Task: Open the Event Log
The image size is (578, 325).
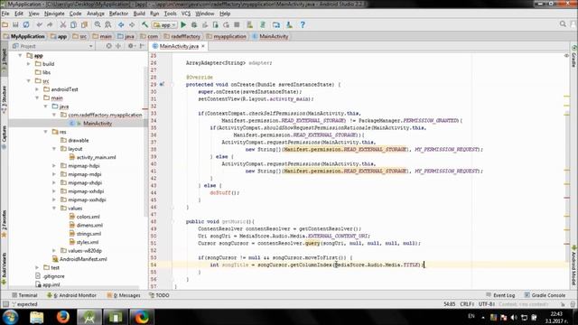Action: [x=500, y=295]
